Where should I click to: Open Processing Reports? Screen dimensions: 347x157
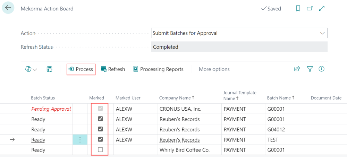point(158,69)
